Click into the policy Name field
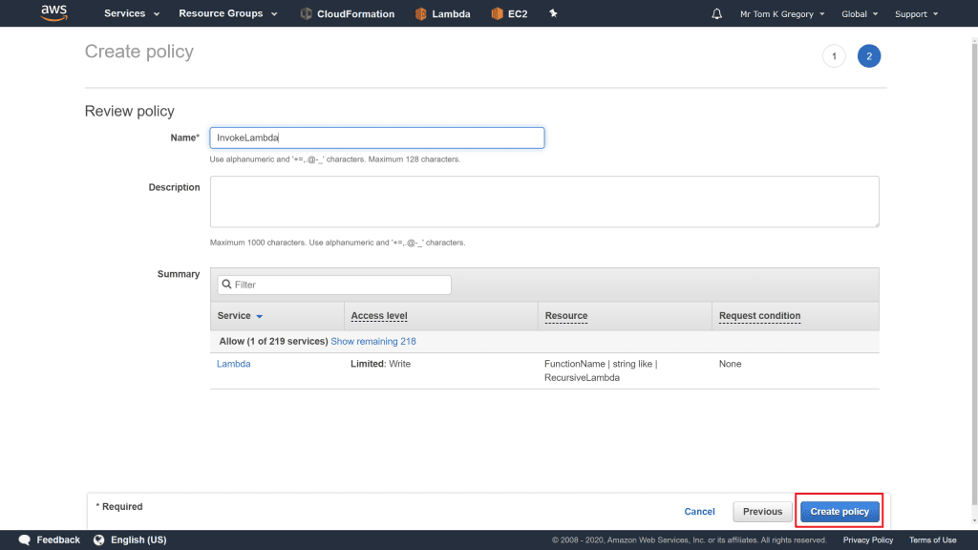 (377, 137)
